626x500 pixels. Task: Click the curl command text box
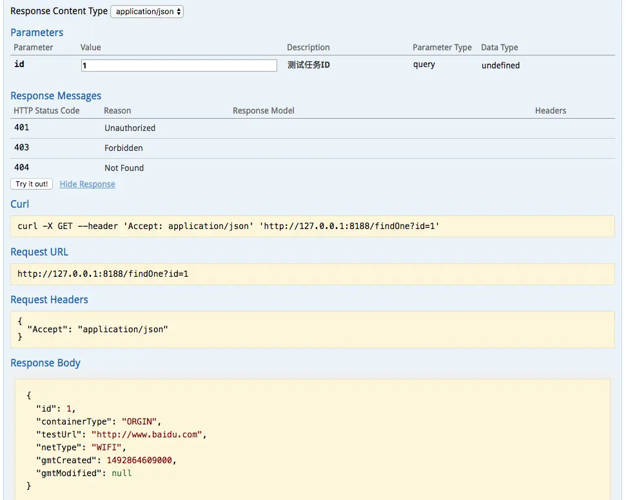[313, 226]
